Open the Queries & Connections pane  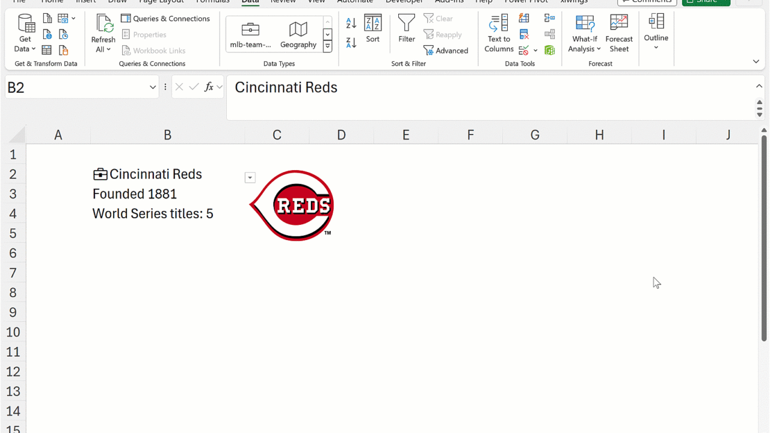[x=165, y=19]
